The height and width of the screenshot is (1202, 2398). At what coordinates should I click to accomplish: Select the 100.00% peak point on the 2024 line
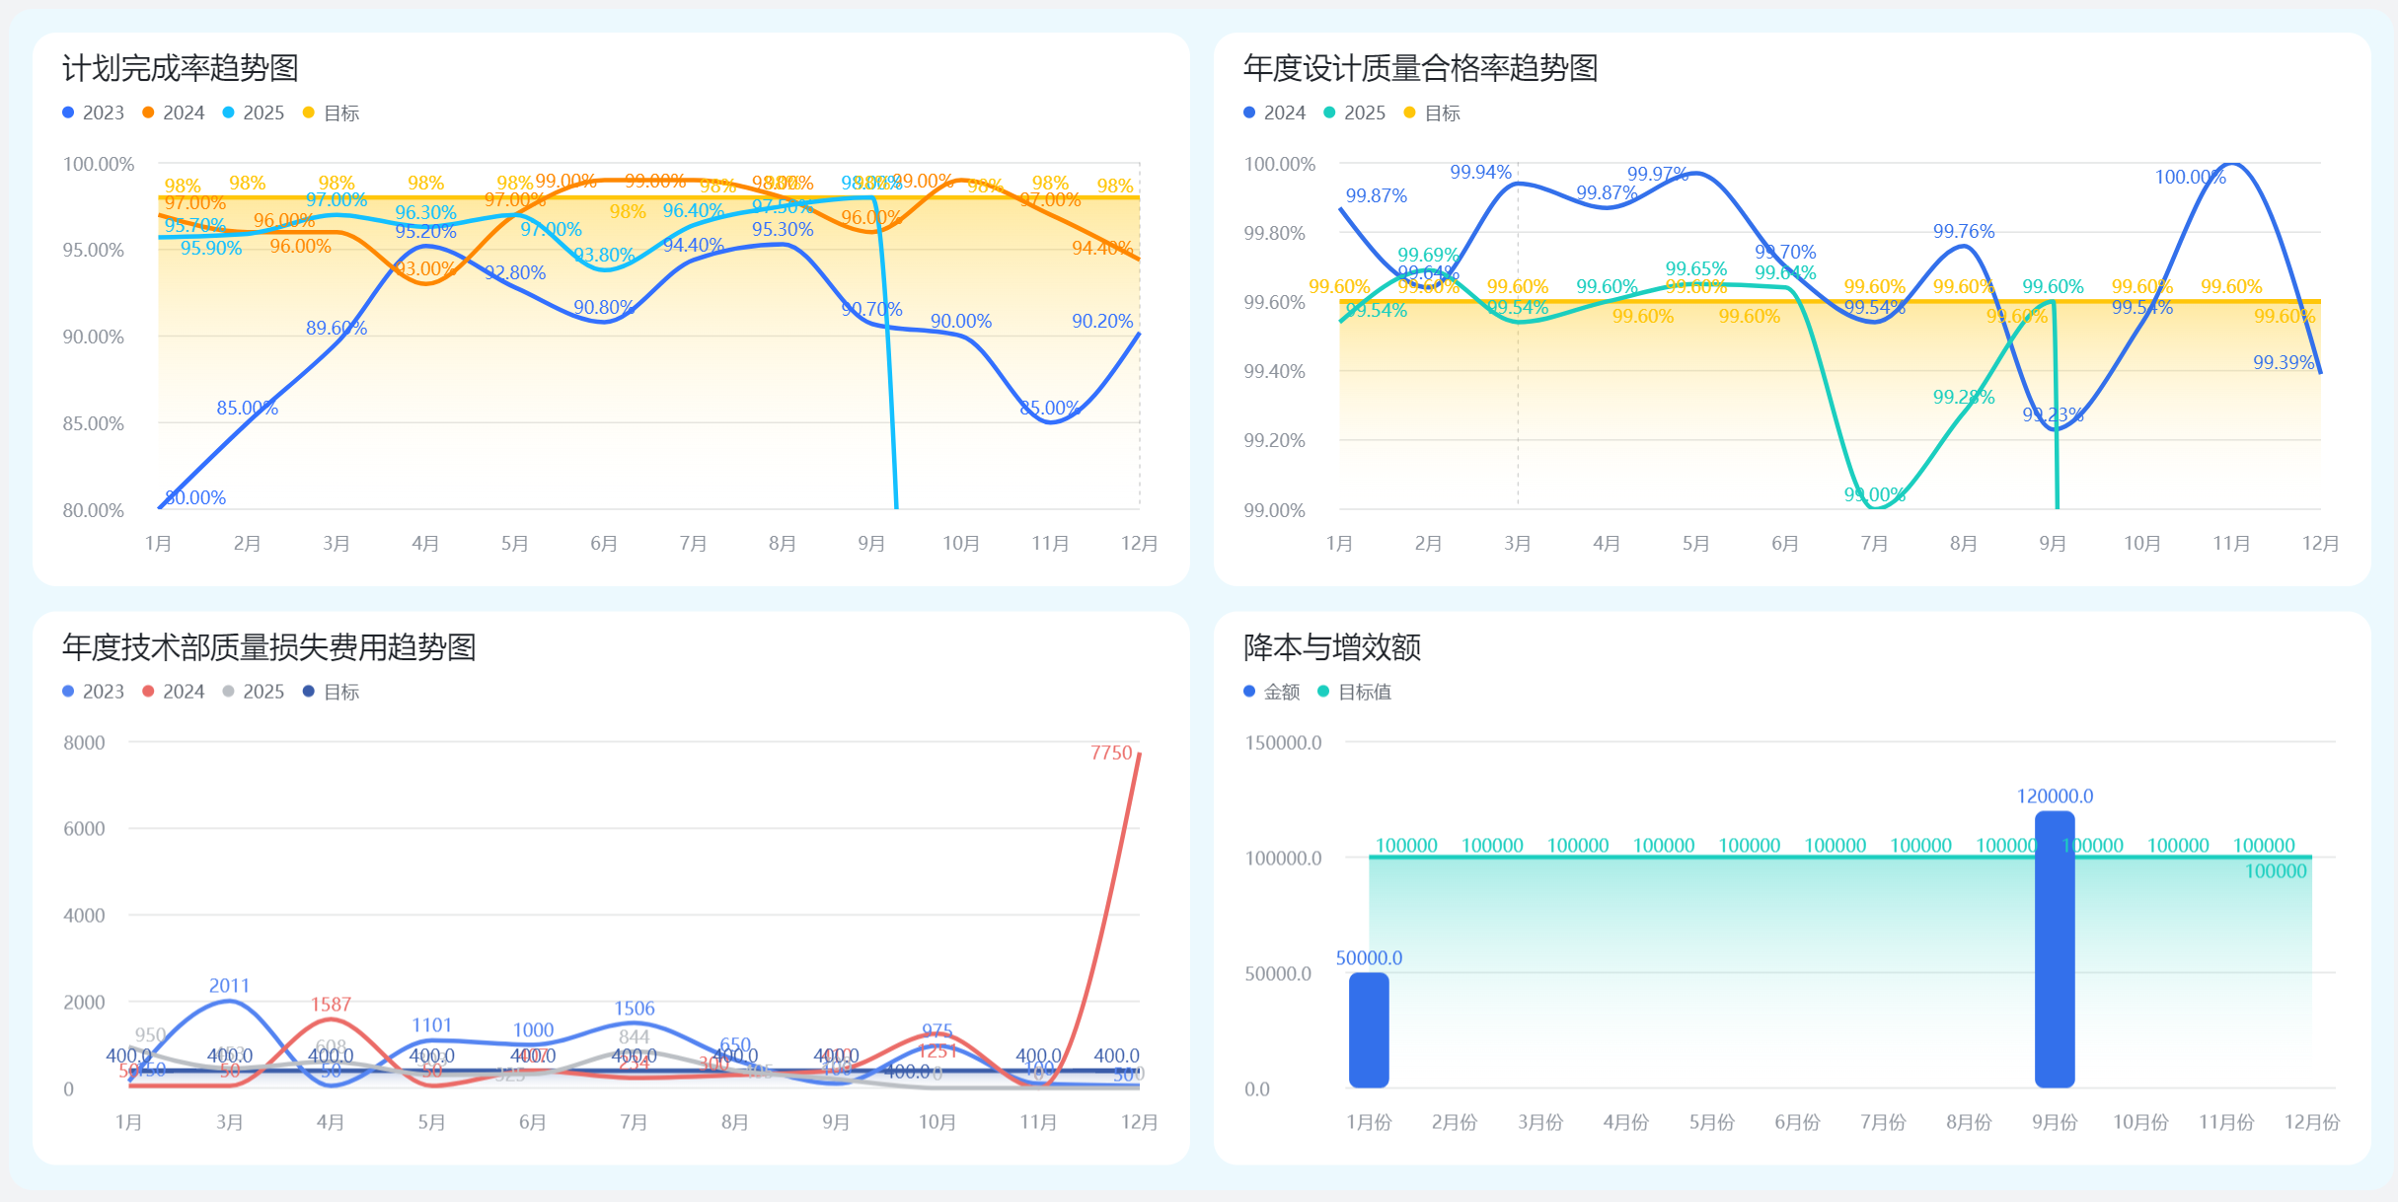coord(2232,164)
